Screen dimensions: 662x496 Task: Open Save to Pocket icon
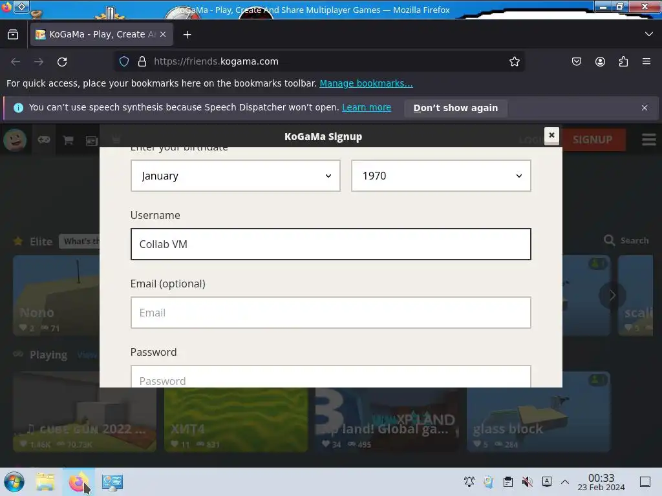click(576, 61)
